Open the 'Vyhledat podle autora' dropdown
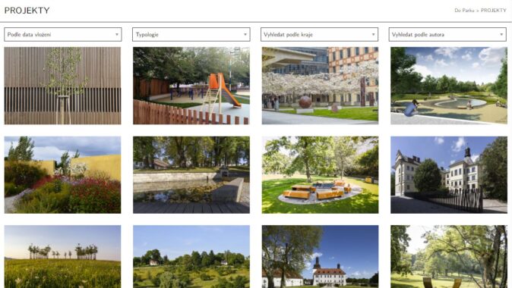This screenshot has height=288, width=512. point(447,35)
